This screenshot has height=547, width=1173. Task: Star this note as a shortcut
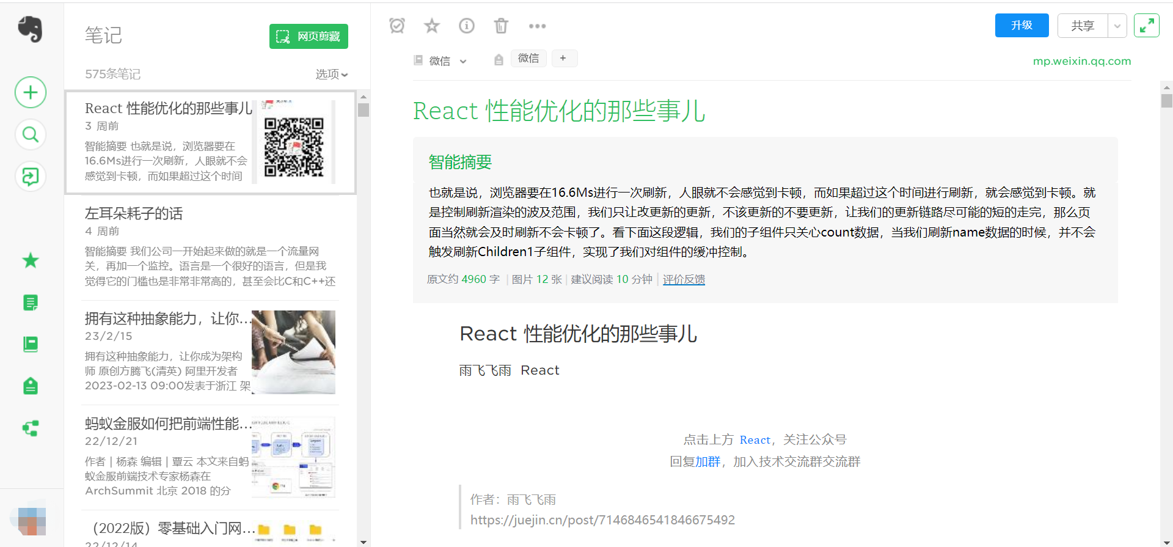tap(432, 26)
